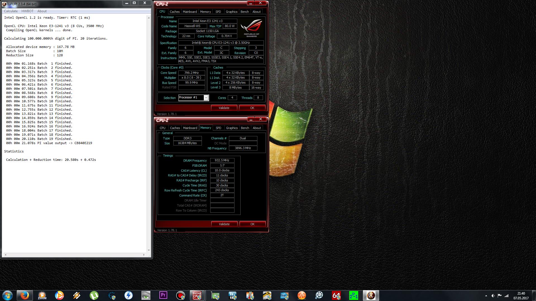
Task: Click Validate under the Processor #1 selection
Action: (x=224, y=108)
